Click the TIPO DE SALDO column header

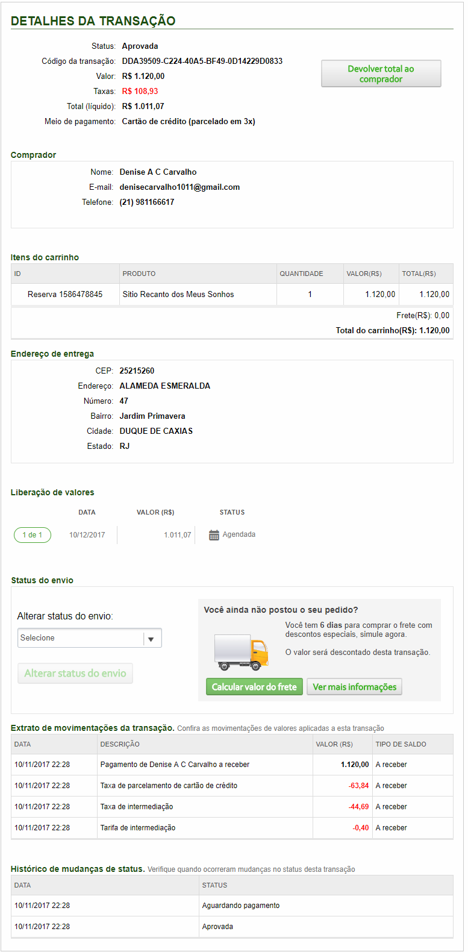pyautogui.click(x=401, y=744)
